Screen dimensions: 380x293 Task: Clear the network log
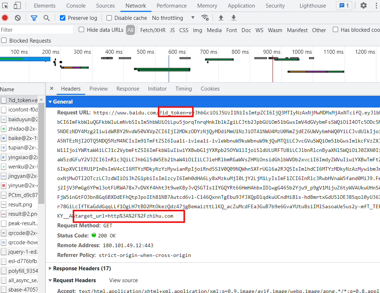click(18, 18)
